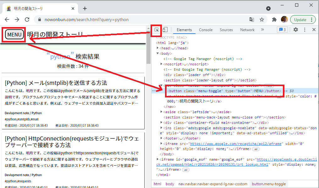Viewport: 319px width, 188px height.
Task: Open the DevTools three-dot customize menu
Action: [305, 30]
